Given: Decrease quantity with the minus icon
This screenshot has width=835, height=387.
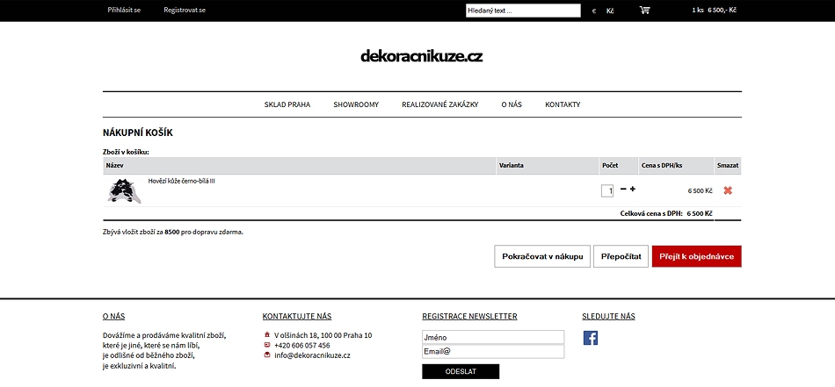Looking at the screenshot, I should coord(623,189).
